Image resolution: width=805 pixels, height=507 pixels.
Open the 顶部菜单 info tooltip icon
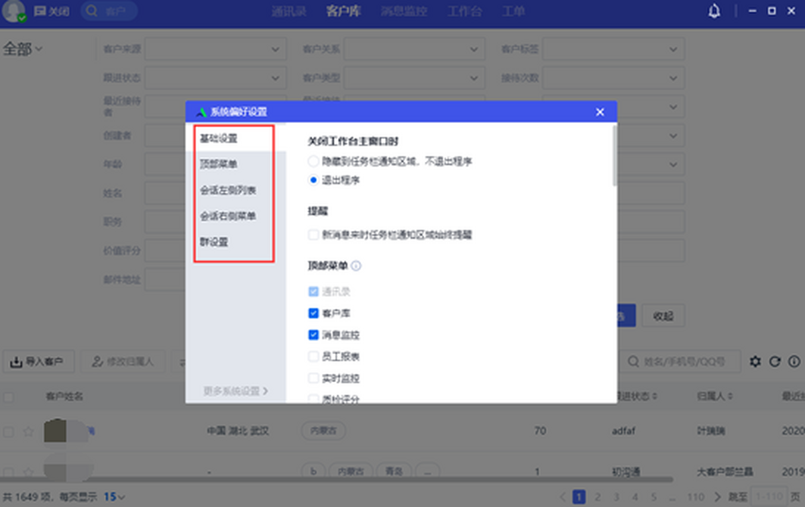(354, 266)
